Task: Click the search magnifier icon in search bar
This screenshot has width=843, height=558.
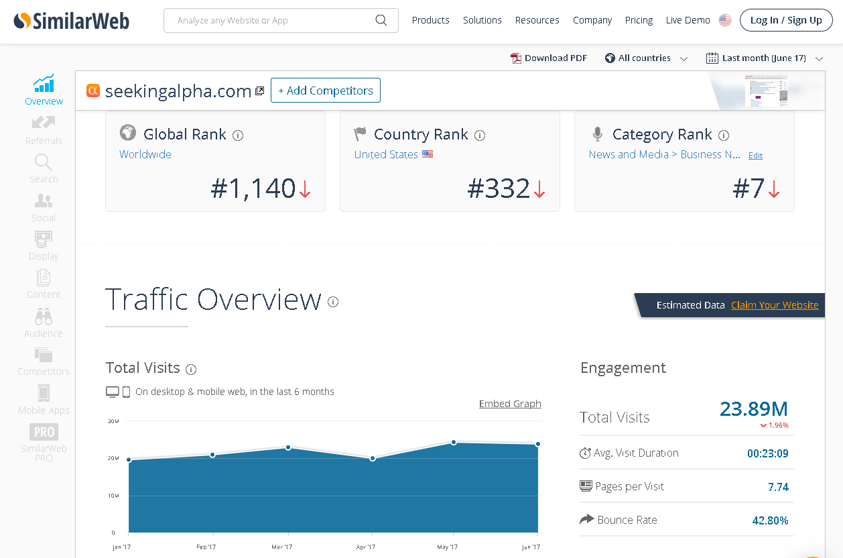Action: (381, 20)
